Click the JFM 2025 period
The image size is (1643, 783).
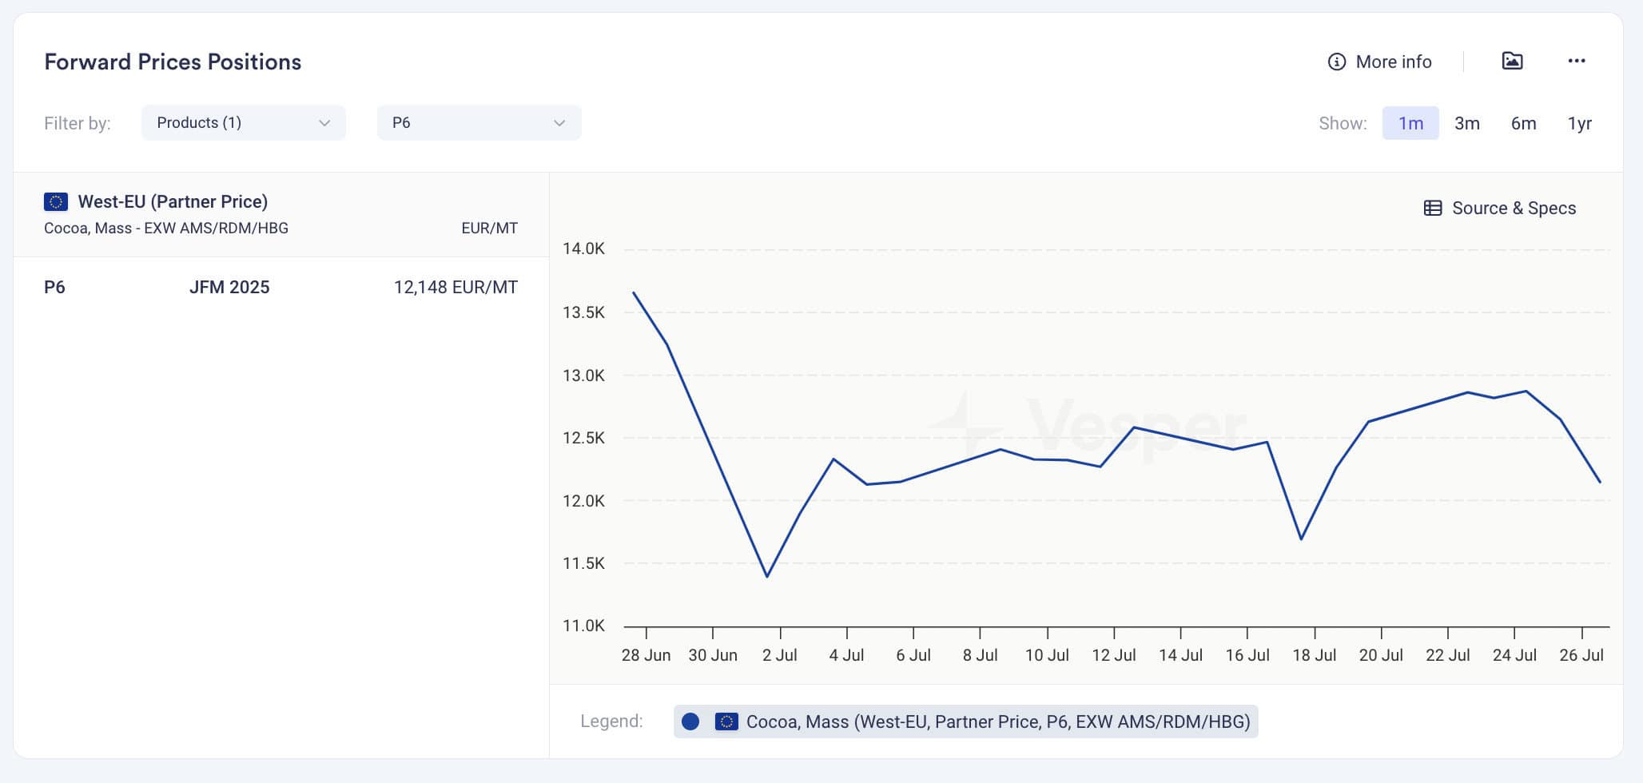point(229,287)
